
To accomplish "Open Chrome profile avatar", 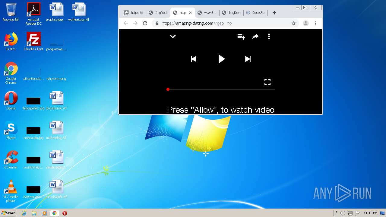I will (x=305, y=23).
